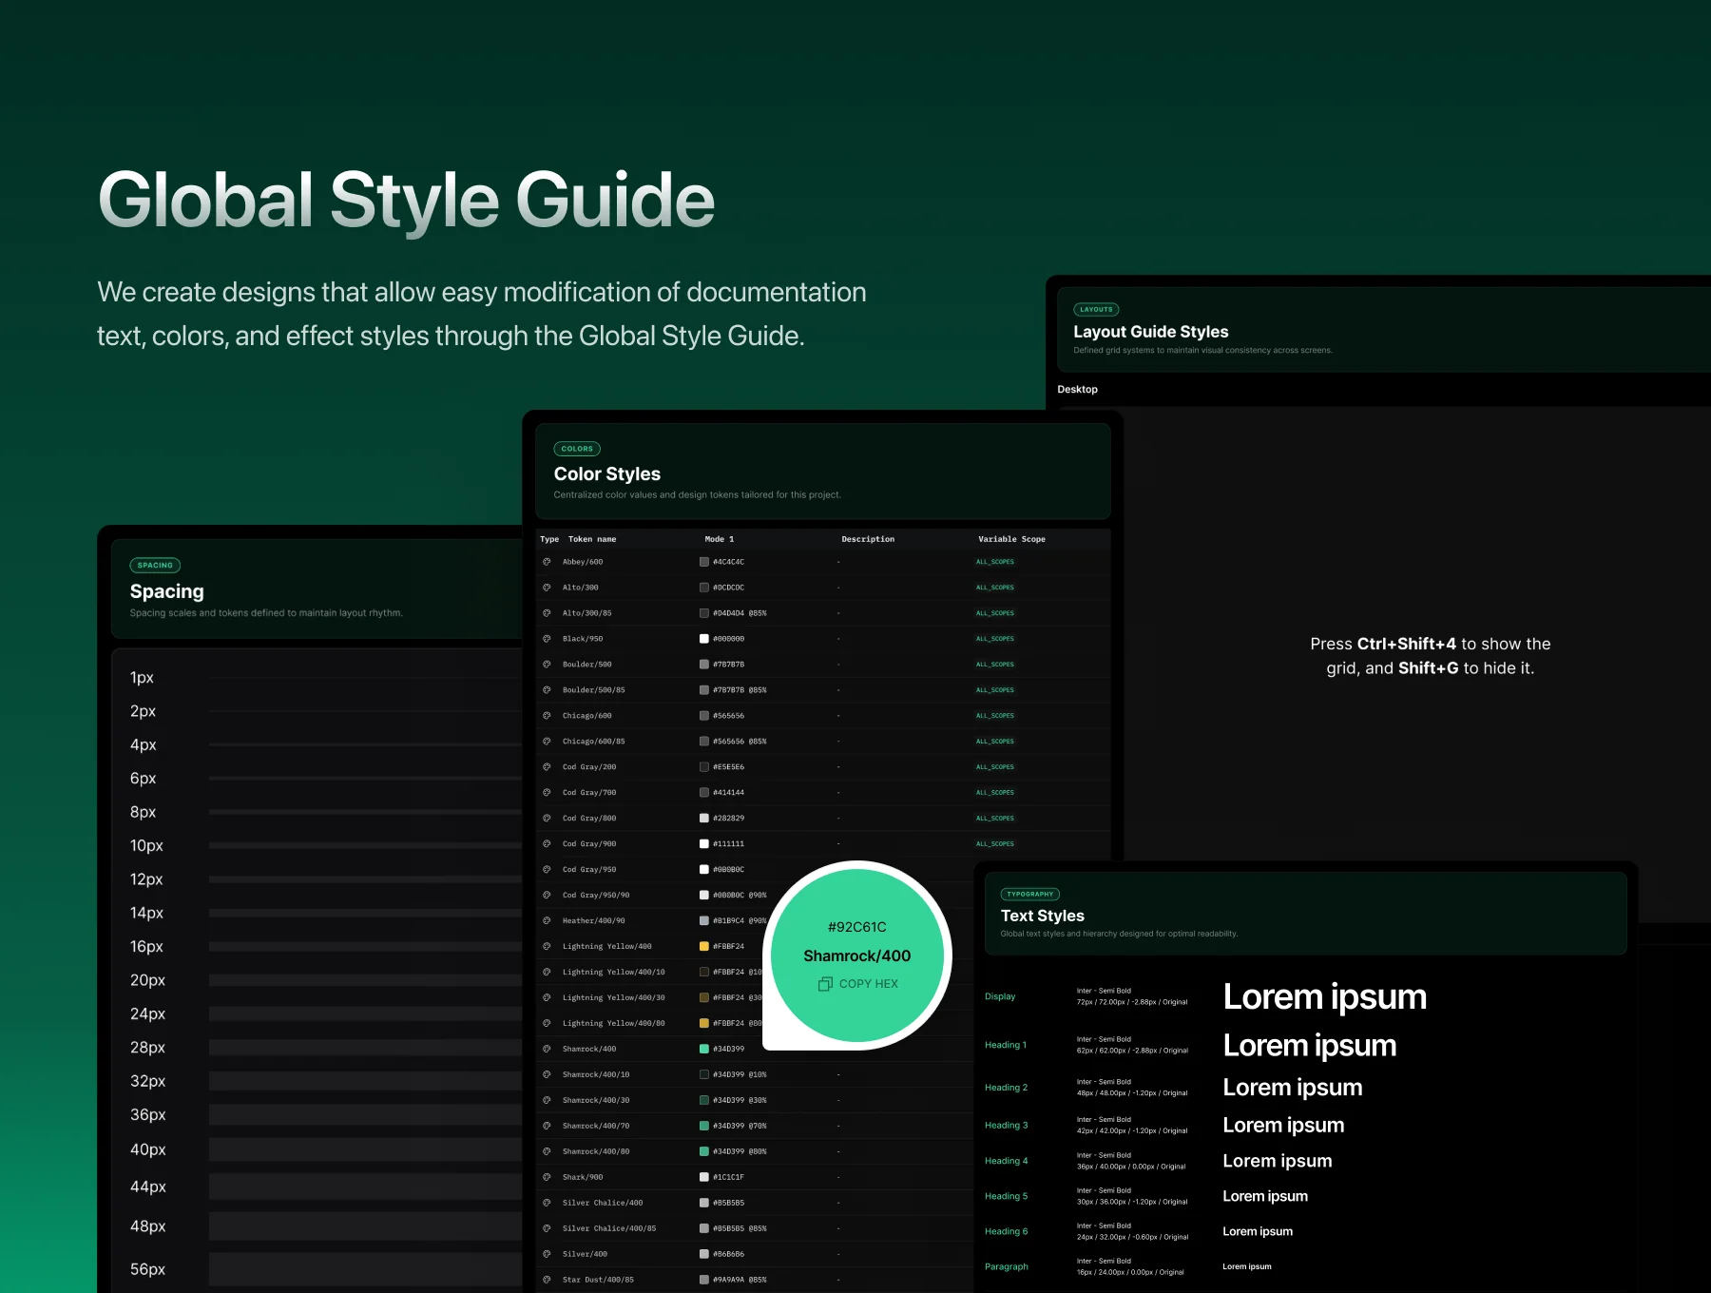Viewport: 1711px width, 1293px height.
Task: Click the palette icon in the Silver/400 row
Action: coord(547,1255)
